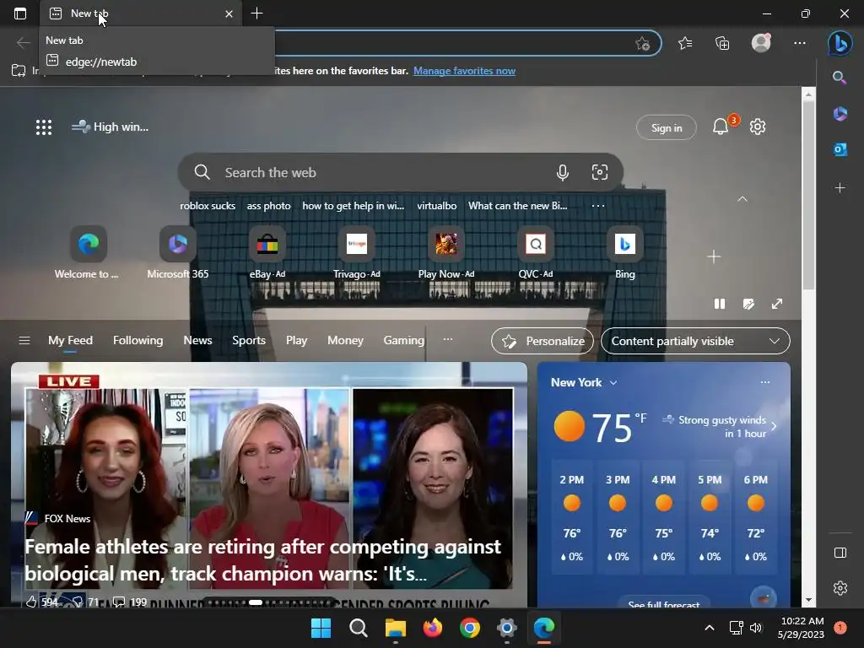Viewport: 864px width, 648px height.
Task: Open the Favorites list icon
Action: point(685,43)
